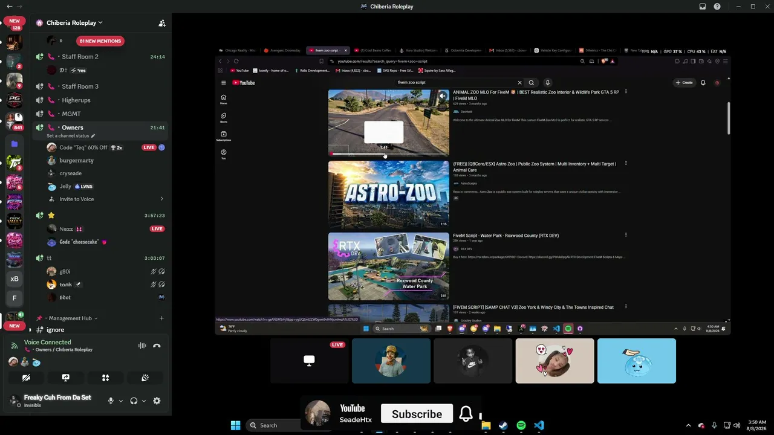Viewport: 774px width, 435px height.
Task: Join the Staff Room 3 voice channel
Action: (x=101, y=86)
